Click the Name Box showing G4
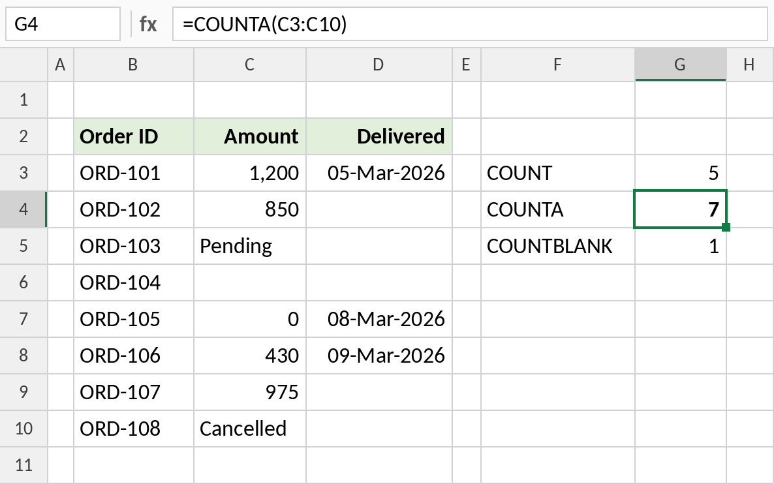 63,23
